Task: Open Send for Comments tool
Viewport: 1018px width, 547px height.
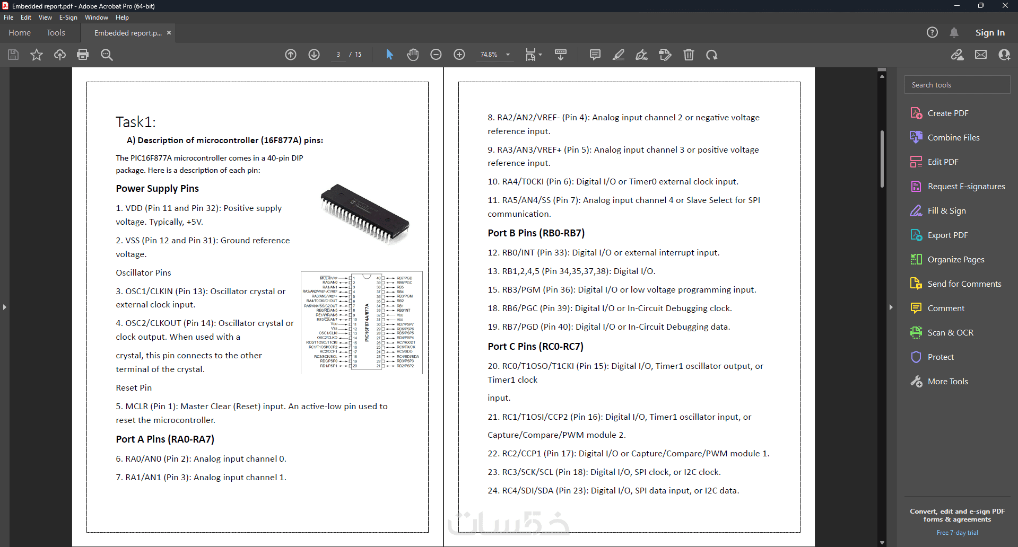Action: point(956,284)
